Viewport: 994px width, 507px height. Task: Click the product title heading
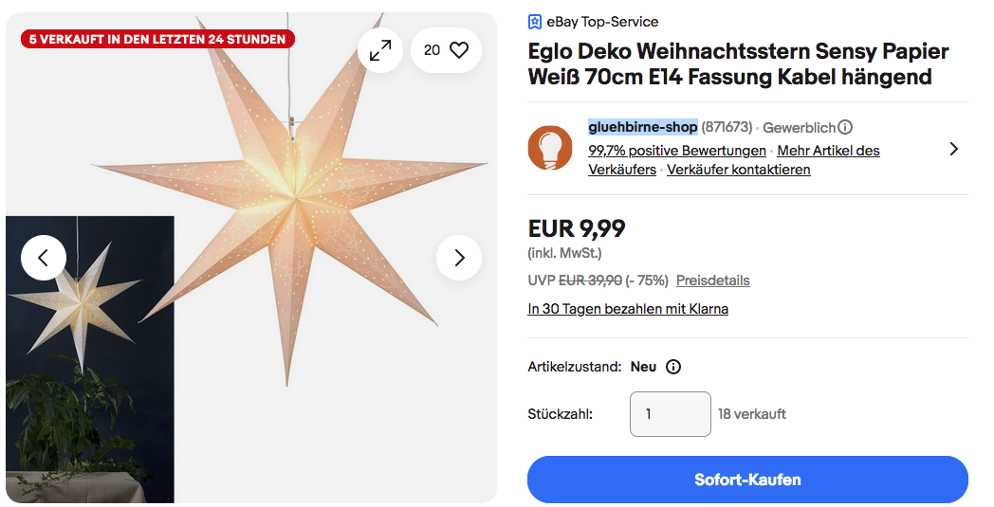[x=738, y=63]
